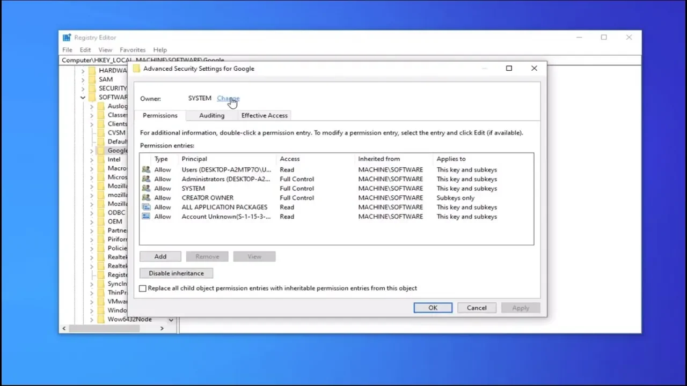Maximize the Advanced Security Settings dialog
687x386 pixels.
point(509,68)
